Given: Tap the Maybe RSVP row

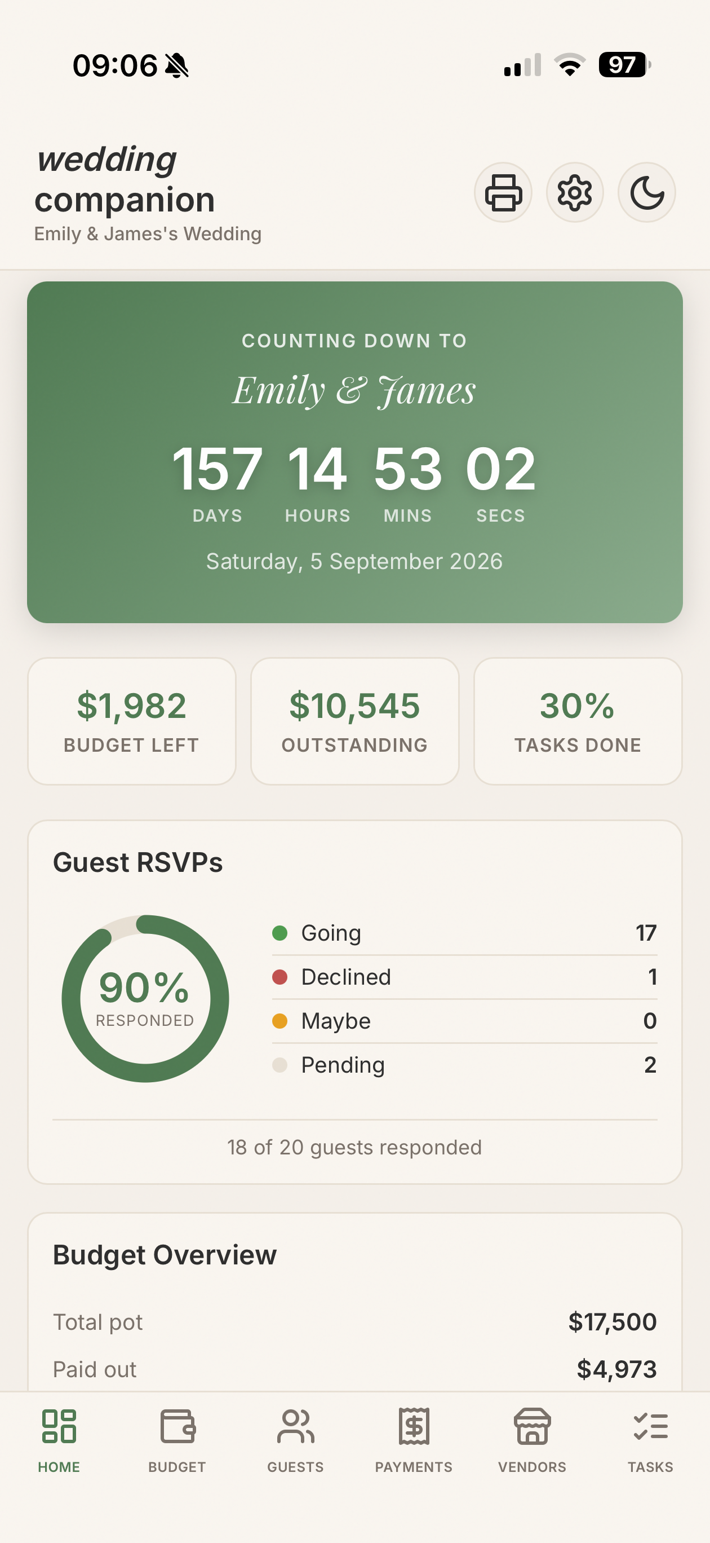Looking at the screenshot, I should [464, 1021].
